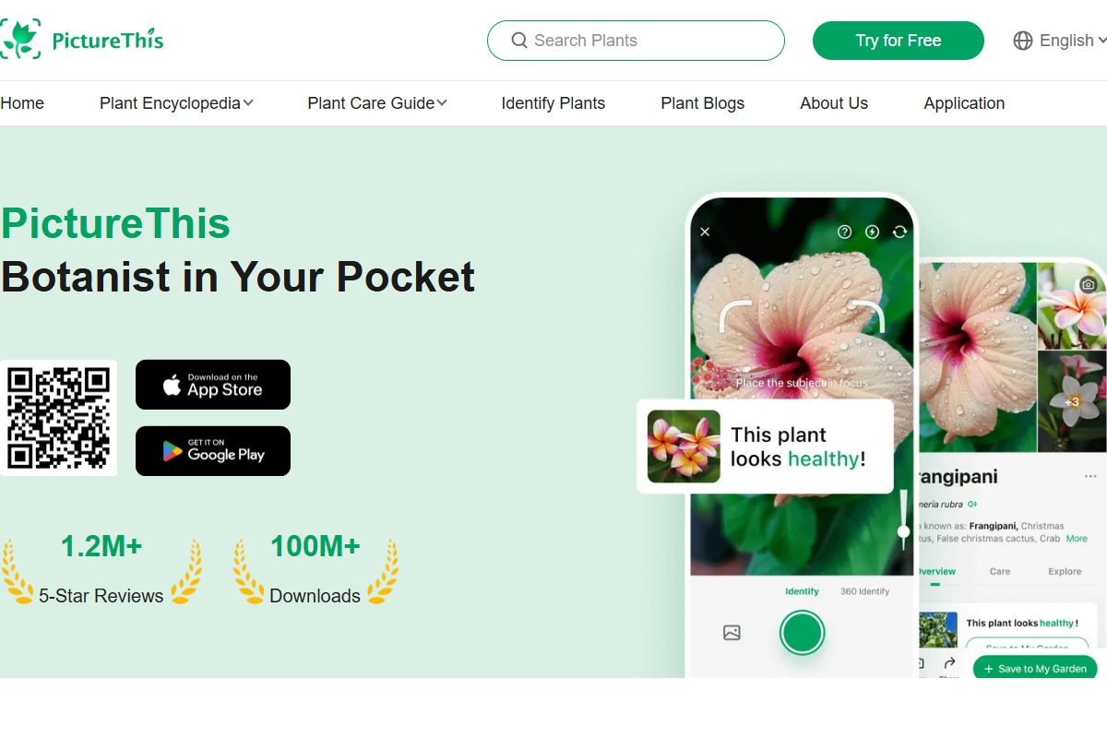Close the phone camera view with X

pyautogui.click(x=705, y=232)
